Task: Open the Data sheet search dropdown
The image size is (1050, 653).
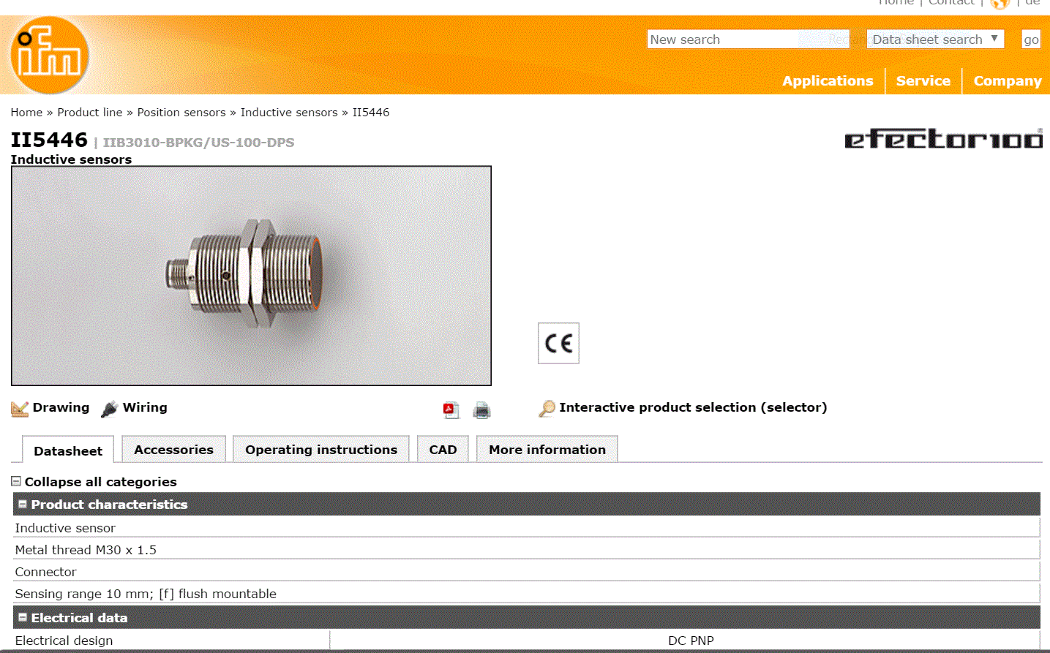Action: pos(935,39)
